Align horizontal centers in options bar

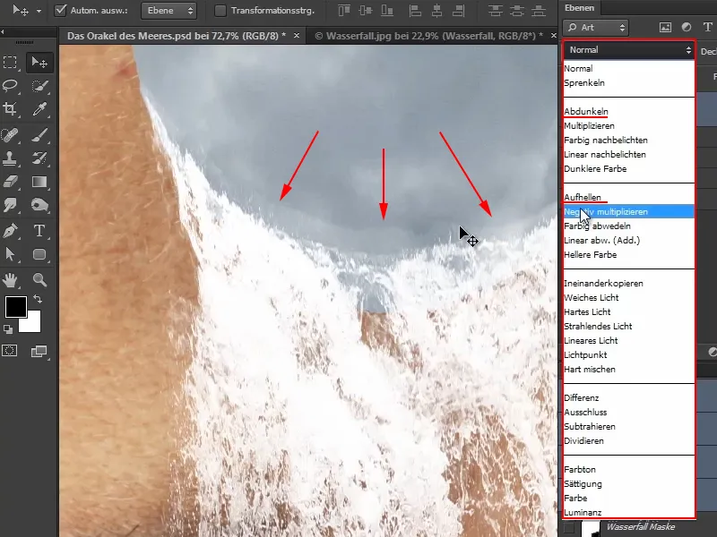[436, 11]
